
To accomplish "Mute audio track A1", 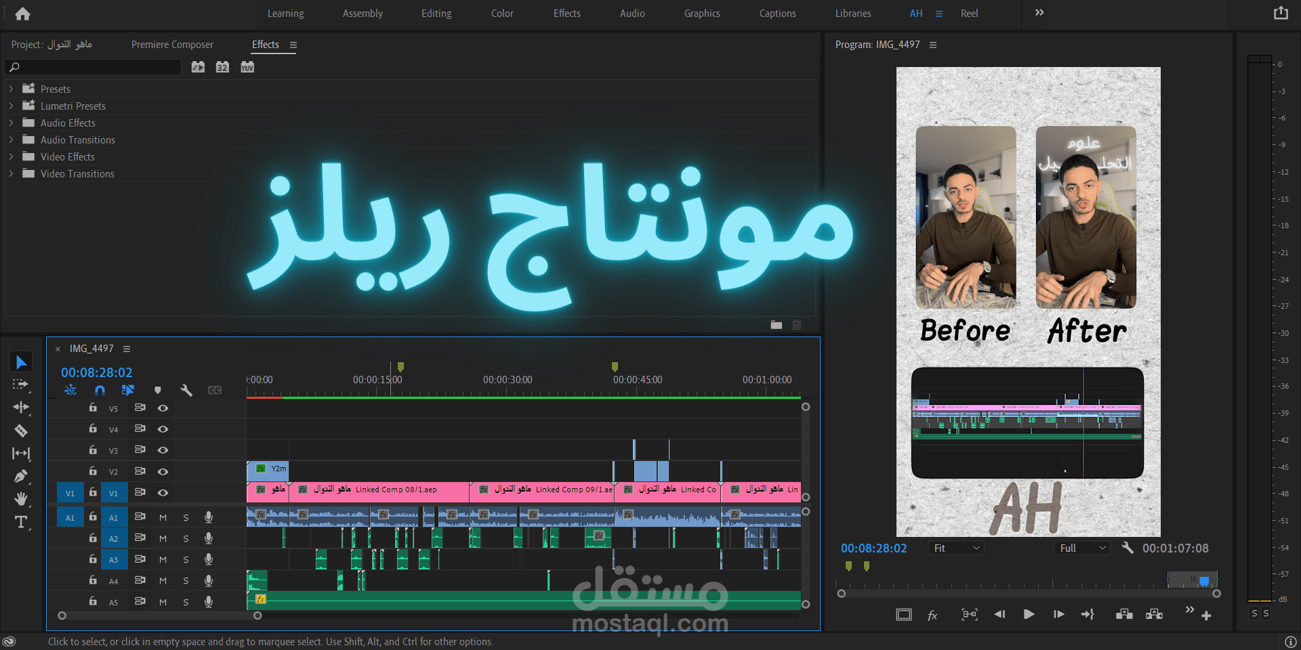I will click(x=163, y=517).
